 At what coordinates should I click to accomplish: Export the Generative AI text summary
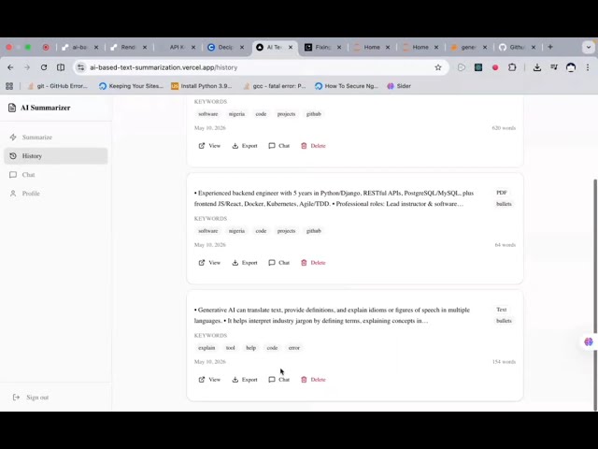click(245, 380)
